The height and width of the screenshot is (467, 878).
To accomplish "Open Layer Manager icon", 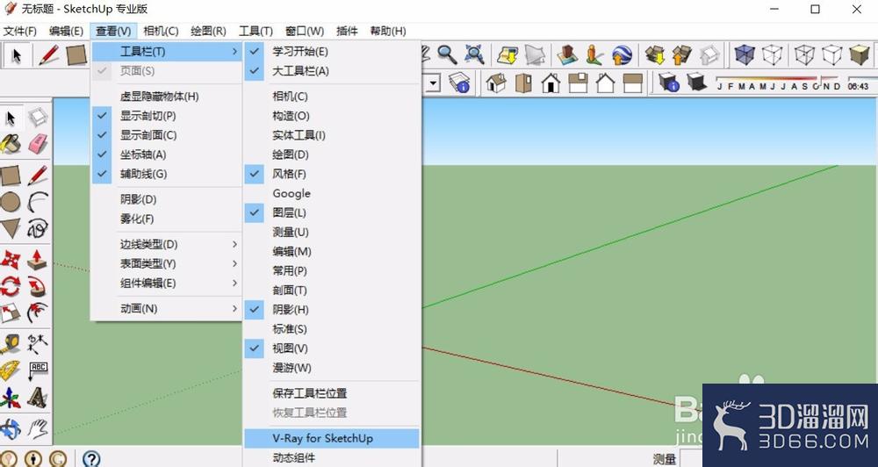I will coord(459,83).
